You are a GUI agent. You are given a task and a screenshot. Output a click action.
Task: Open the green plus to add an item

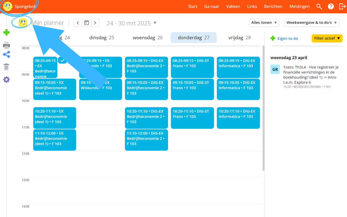(x=6, y=33)
